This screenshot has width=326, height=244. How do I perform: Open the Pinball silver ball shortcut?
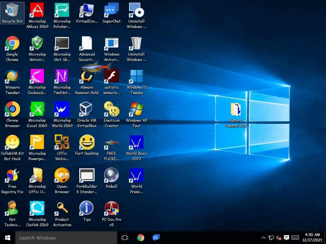point(111,178)
